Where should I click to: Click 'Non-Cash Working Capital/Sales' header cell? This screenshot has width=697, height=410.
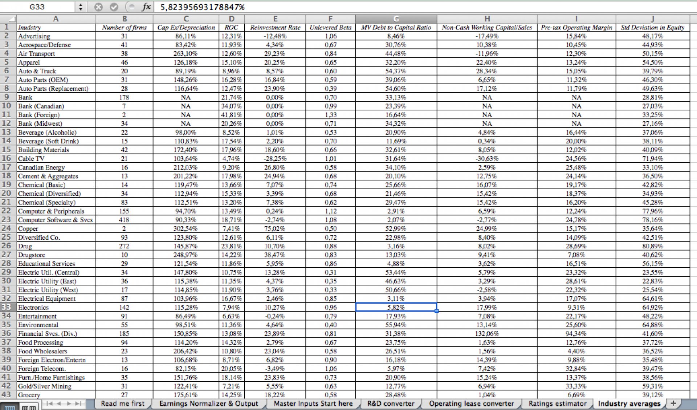tap(487, 27)
